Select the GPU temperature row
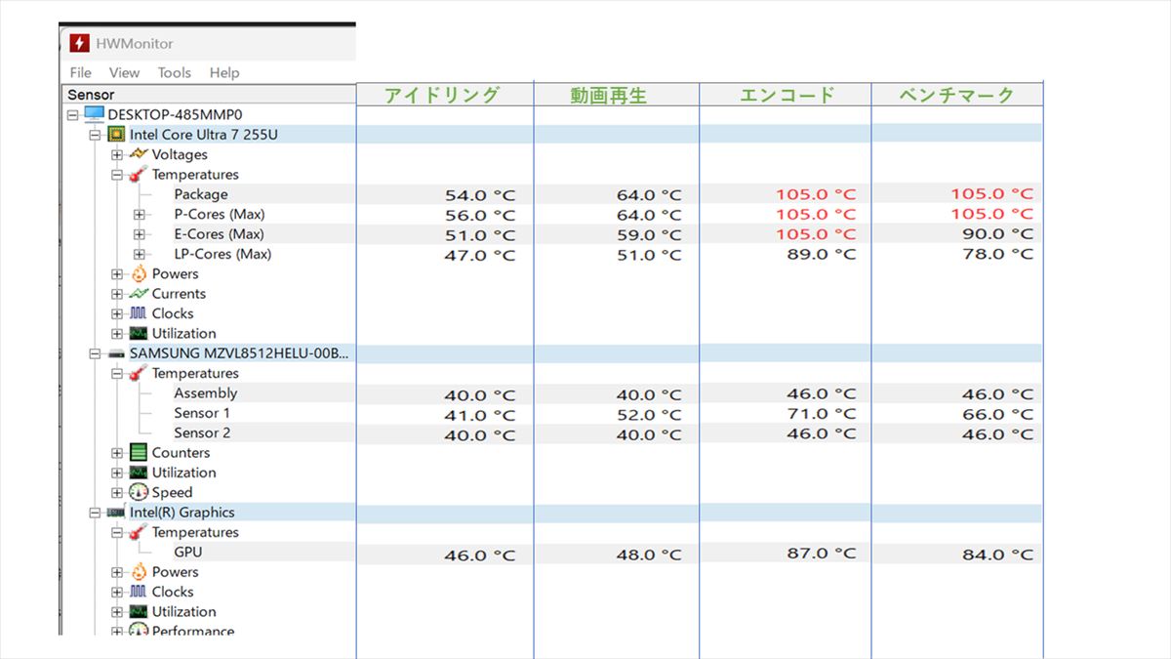 188,552
